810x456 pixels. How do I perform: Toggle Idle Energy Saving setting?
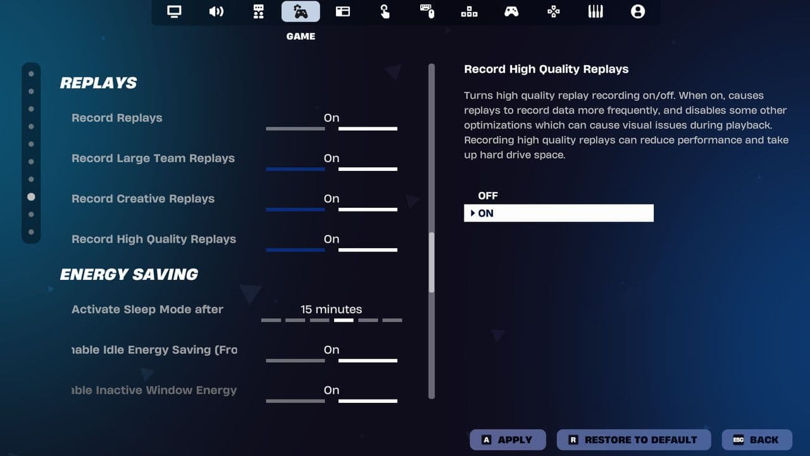tap(332, 353)
